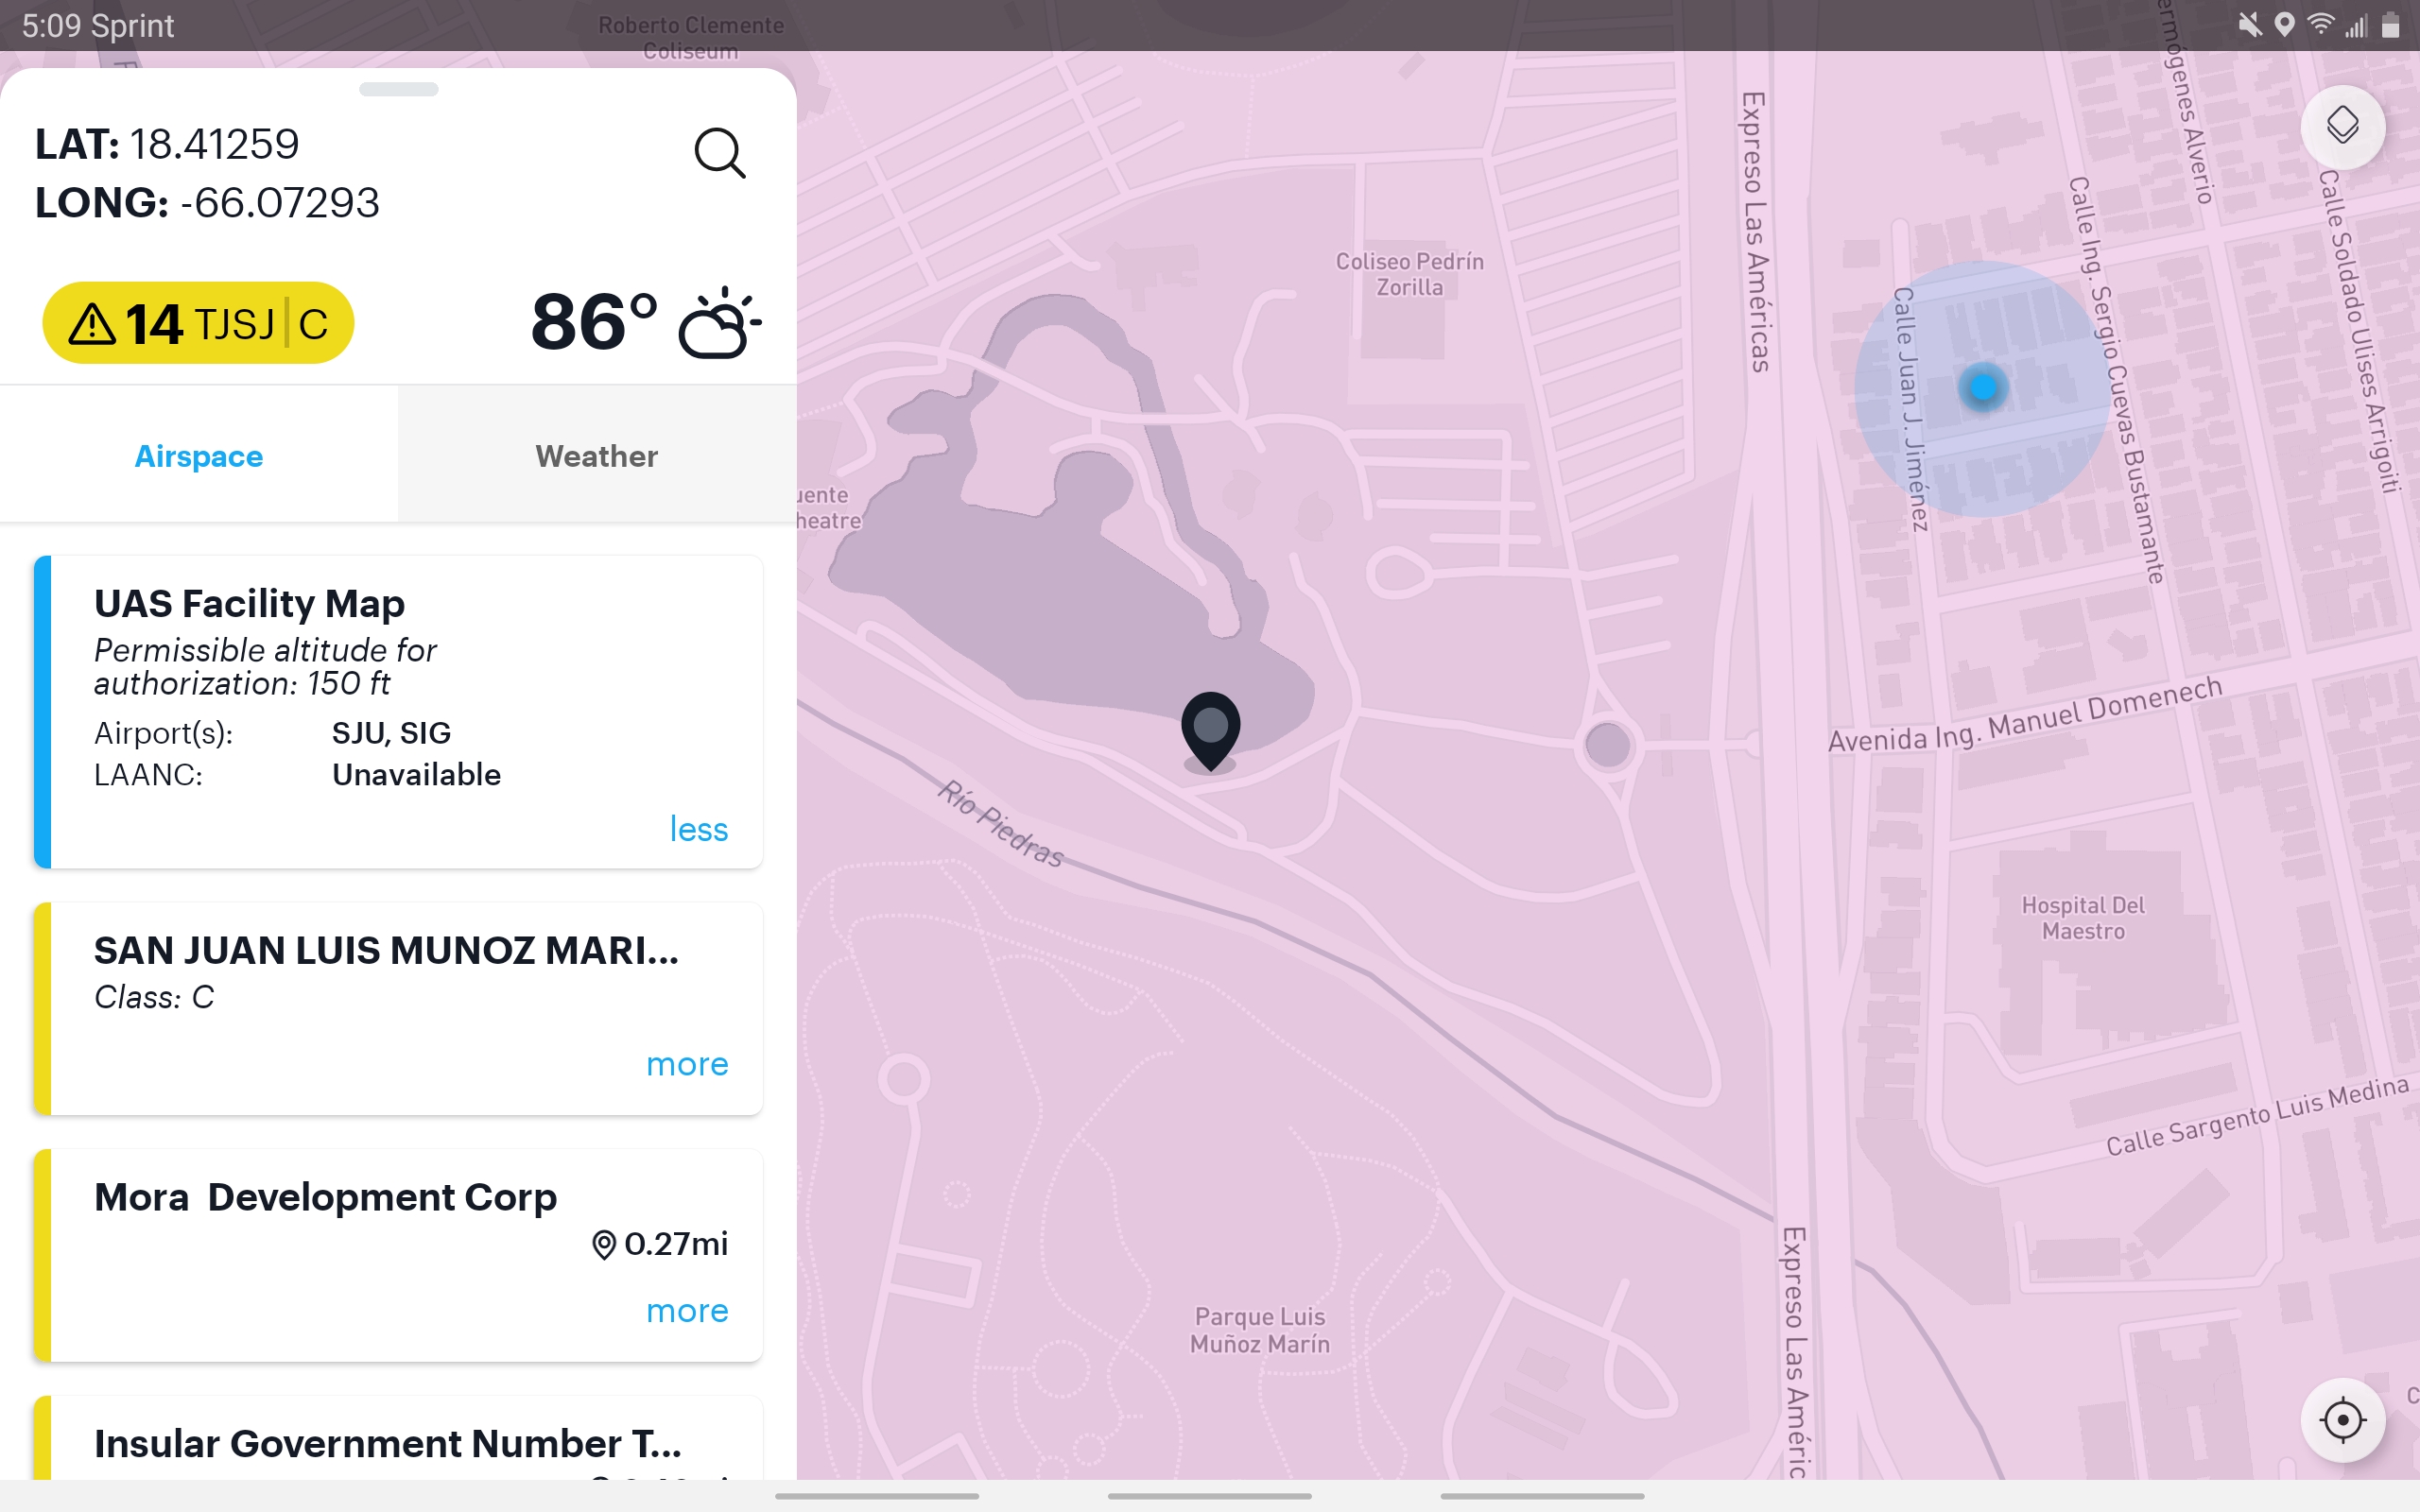The width and height of the screenshot is (2420, 1512).
Task: Tap the 0.27mi distance pin icon
Action: 603,1244
